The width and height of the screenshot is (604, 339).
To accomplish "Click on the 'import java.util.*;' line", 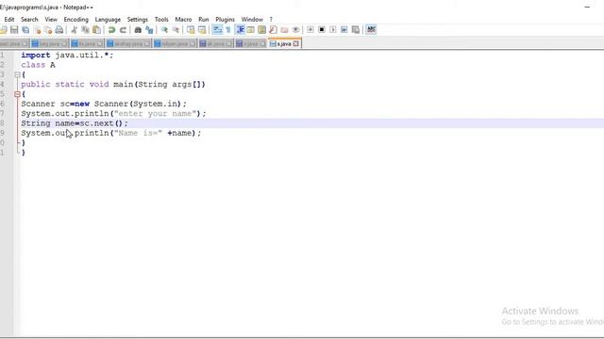I will [x=67, y=55].
